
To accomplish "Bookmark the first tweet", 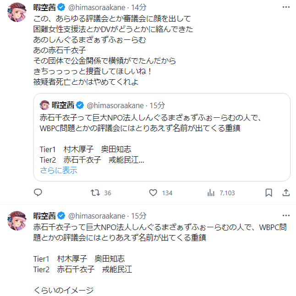I will pyautogui.click(x=269, y=193).
